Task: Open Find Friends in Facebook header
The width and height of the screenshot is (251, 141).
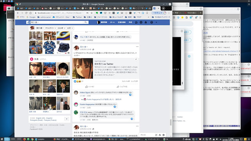Action: coord(122,22)
